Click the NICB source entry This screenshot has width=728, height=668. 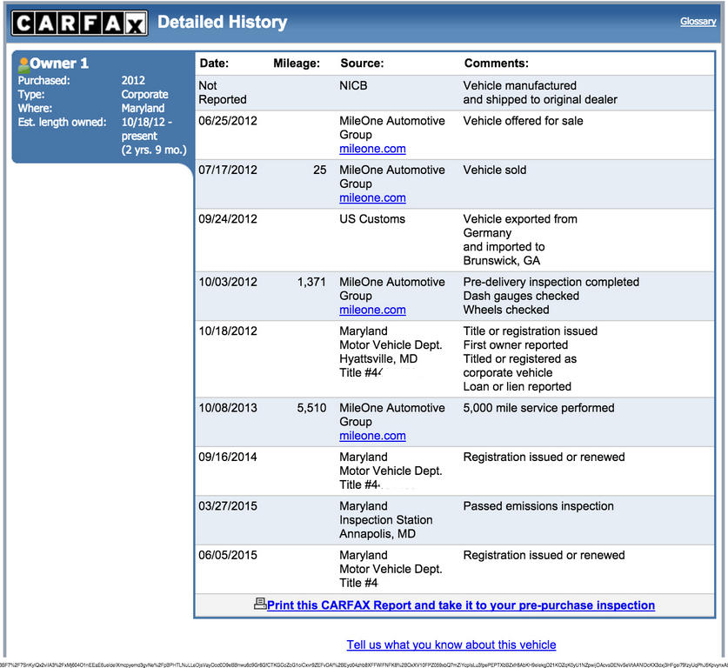354,86
